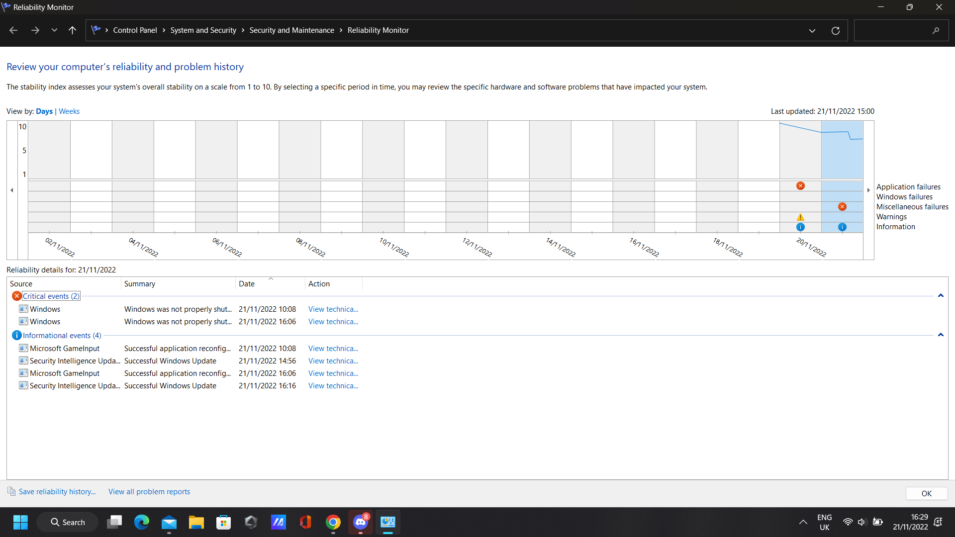955x537 pixels.
Task: Click the refresh button in address bar
Action: click(836, 31)
